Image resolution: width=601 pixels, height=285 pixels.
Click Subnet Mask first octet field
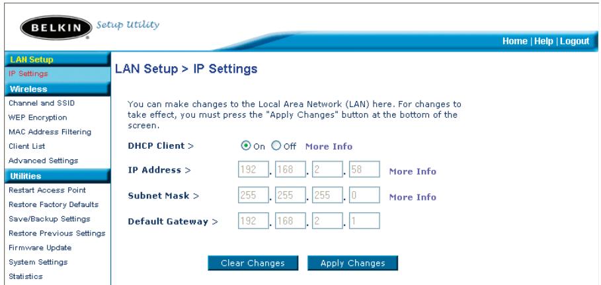tap(253, 195)
